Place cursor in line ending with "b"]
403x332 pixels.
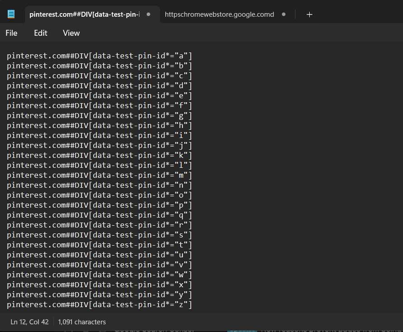99,66
